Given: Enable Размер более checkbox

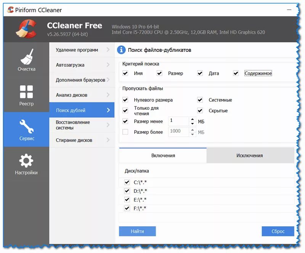Looking at the screenshot, I should point(125,132).
